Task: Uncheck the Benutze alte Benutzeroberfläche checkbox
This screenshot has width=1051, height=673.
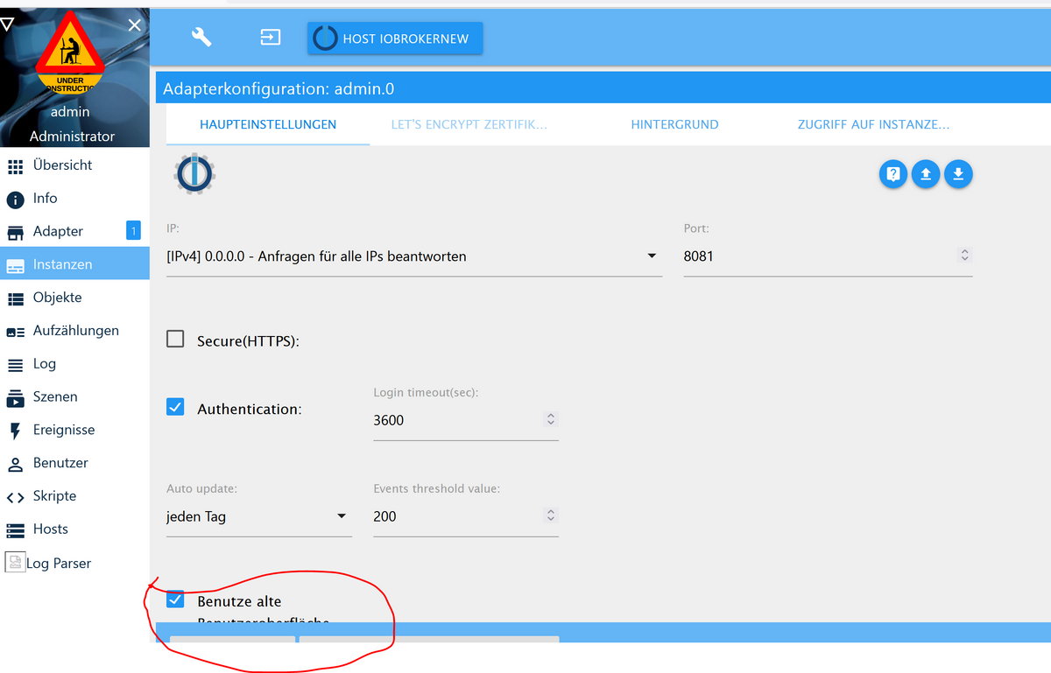Action: point(176,599)
